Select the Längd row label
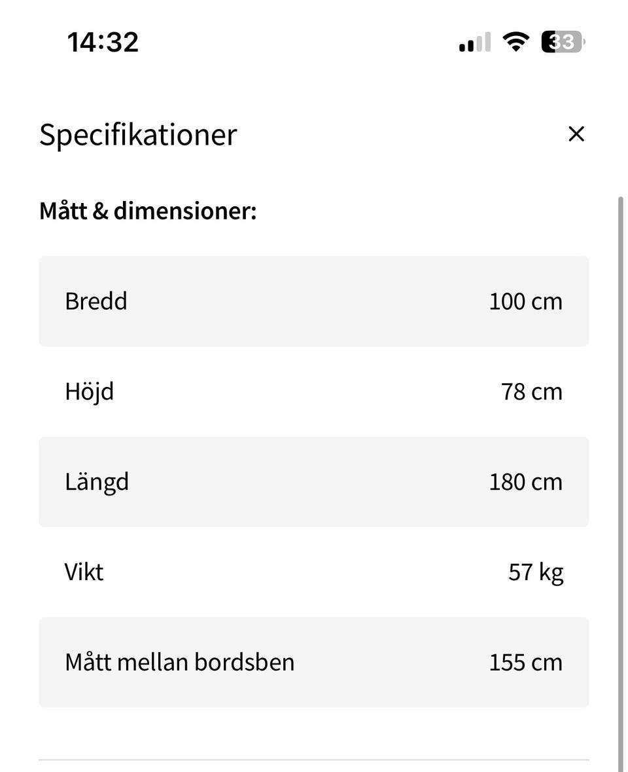The width and height of the screenshot is (628, 772). [x=97, y=482]
